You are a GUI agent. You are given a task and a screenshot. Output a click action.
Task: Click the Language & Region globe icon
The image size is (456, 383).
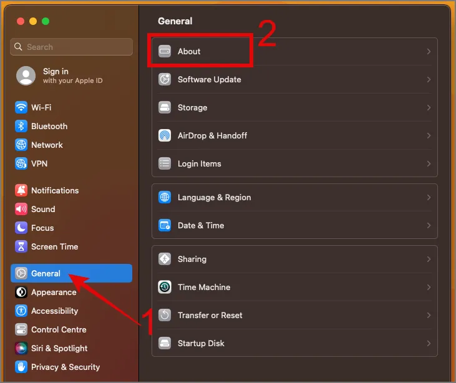point(165,198)
